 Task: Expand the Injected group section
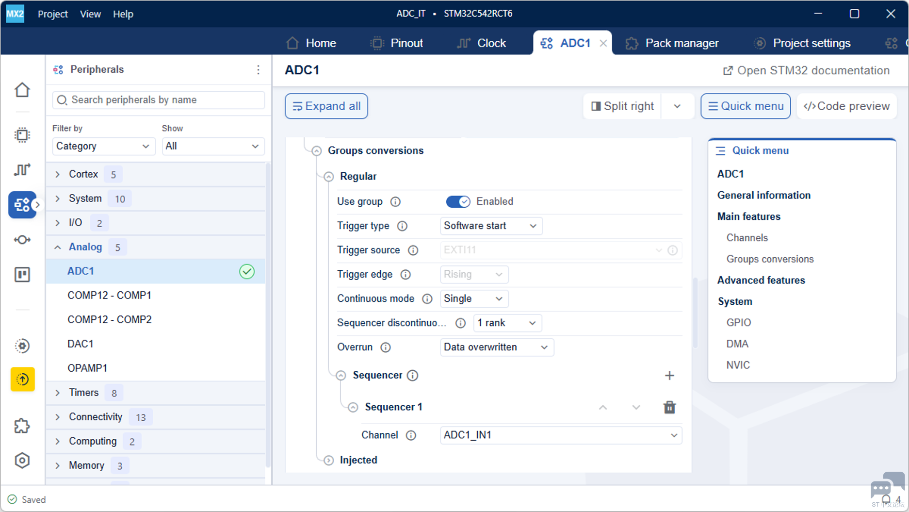328,460
